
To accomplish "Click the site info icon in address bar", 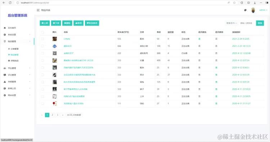I will 18,3.
